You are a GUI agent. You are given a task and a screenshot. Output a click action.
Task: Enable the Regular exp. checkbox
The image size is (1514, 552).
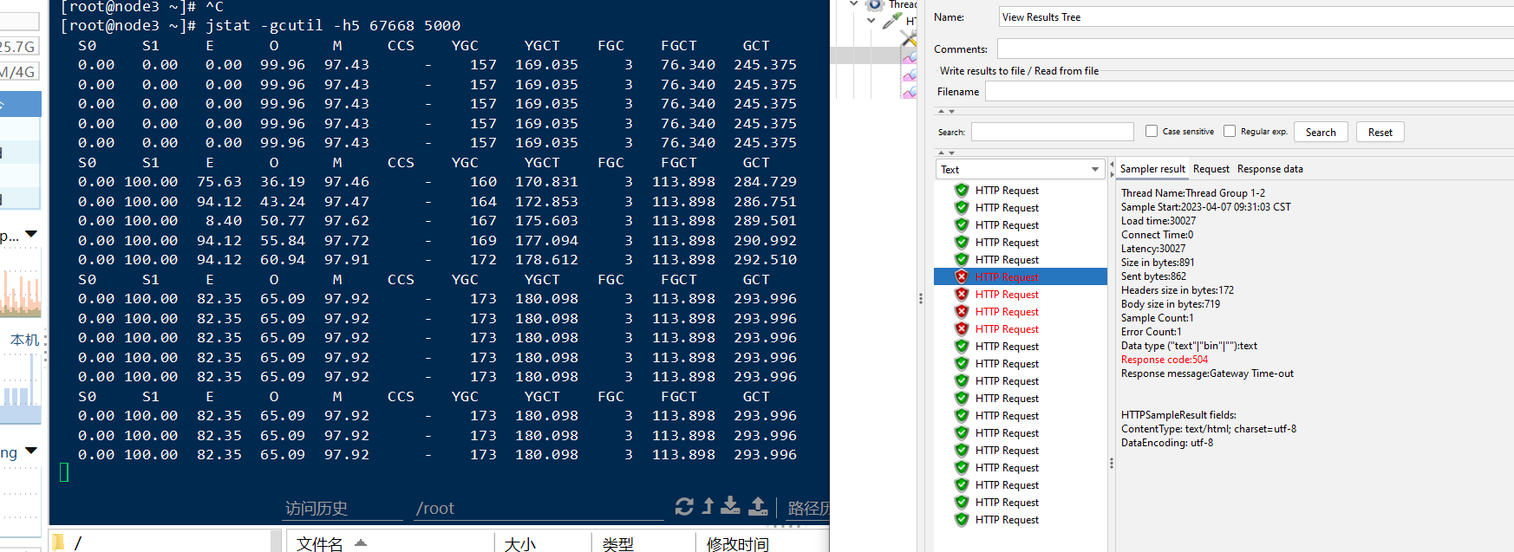(1230, 131)
